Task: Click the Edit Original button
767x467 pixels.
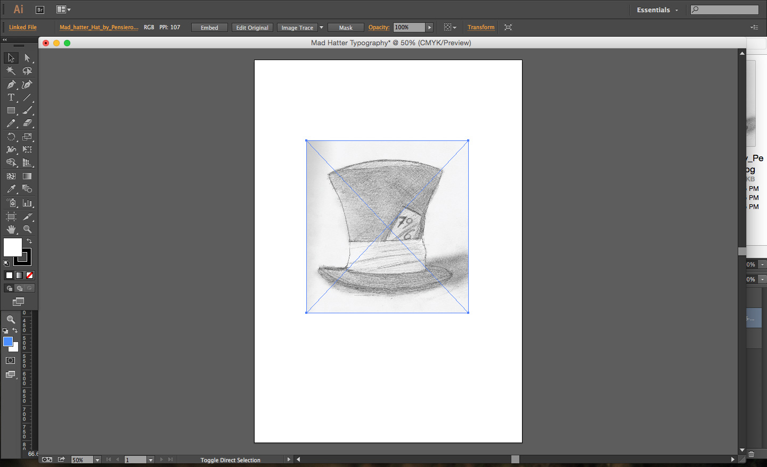Action: click(x=252, y=28)
